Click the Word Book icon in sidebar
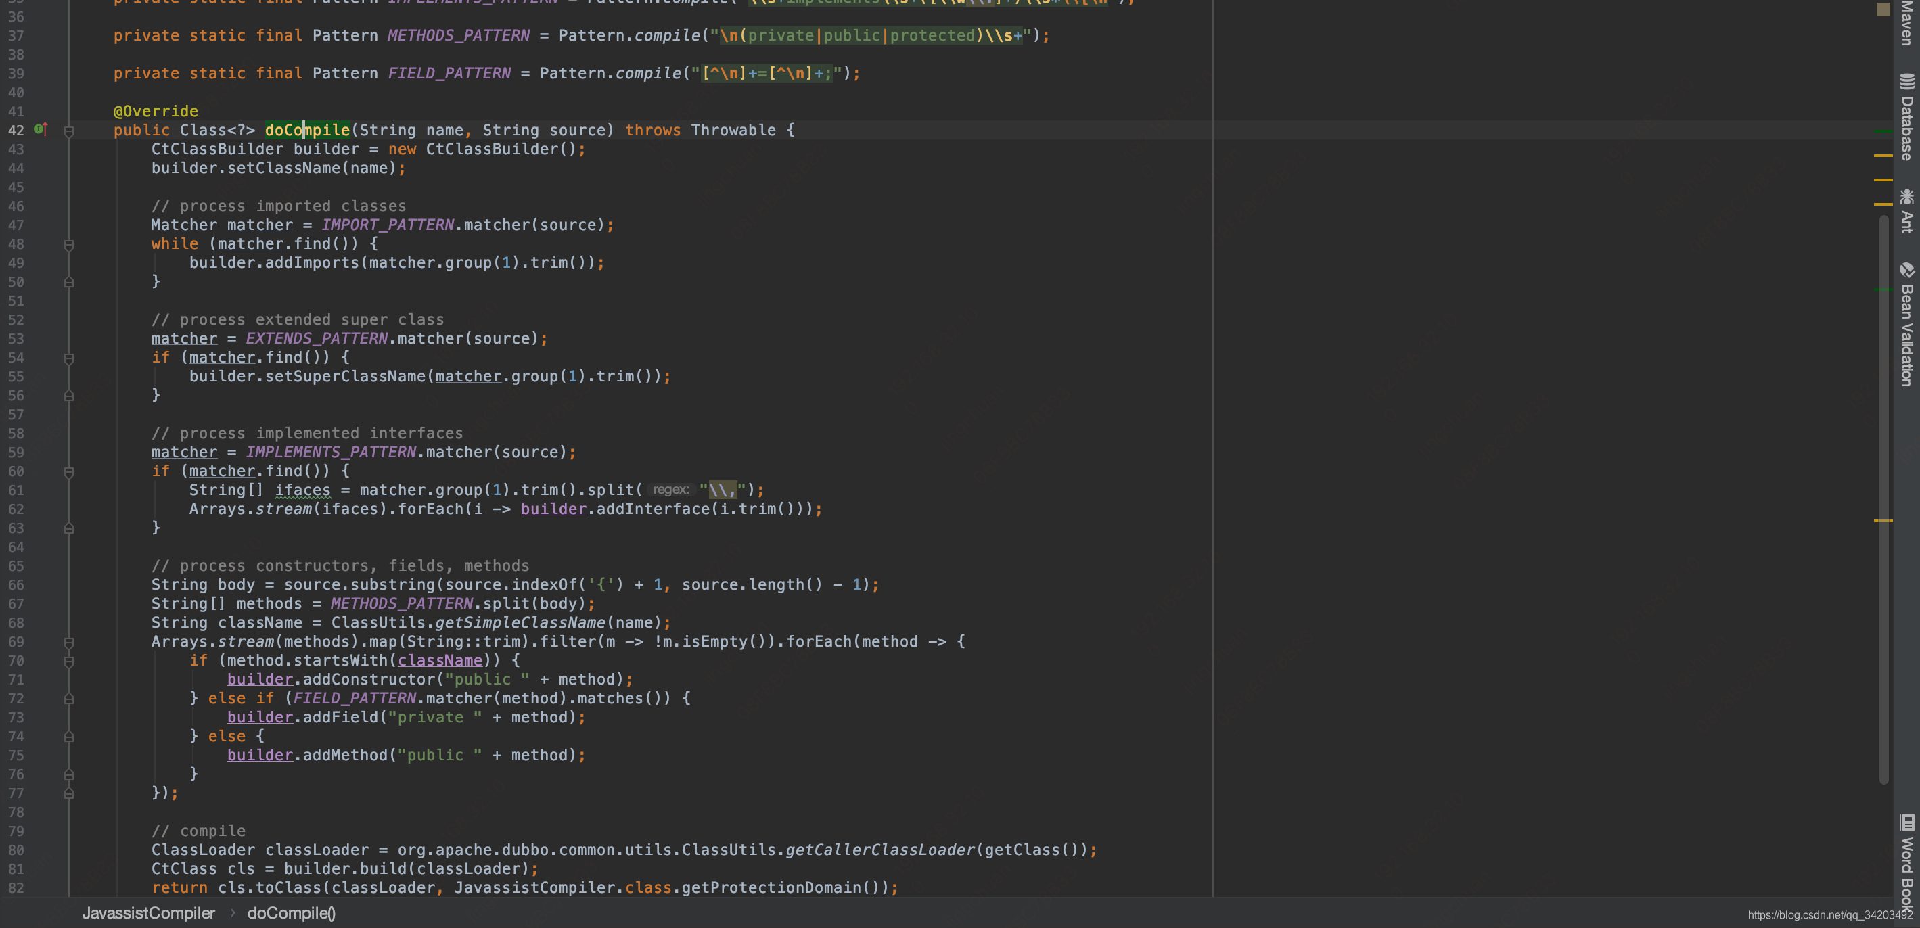This screenshot has height=928, width=1920. click(x=1906, y=822)
